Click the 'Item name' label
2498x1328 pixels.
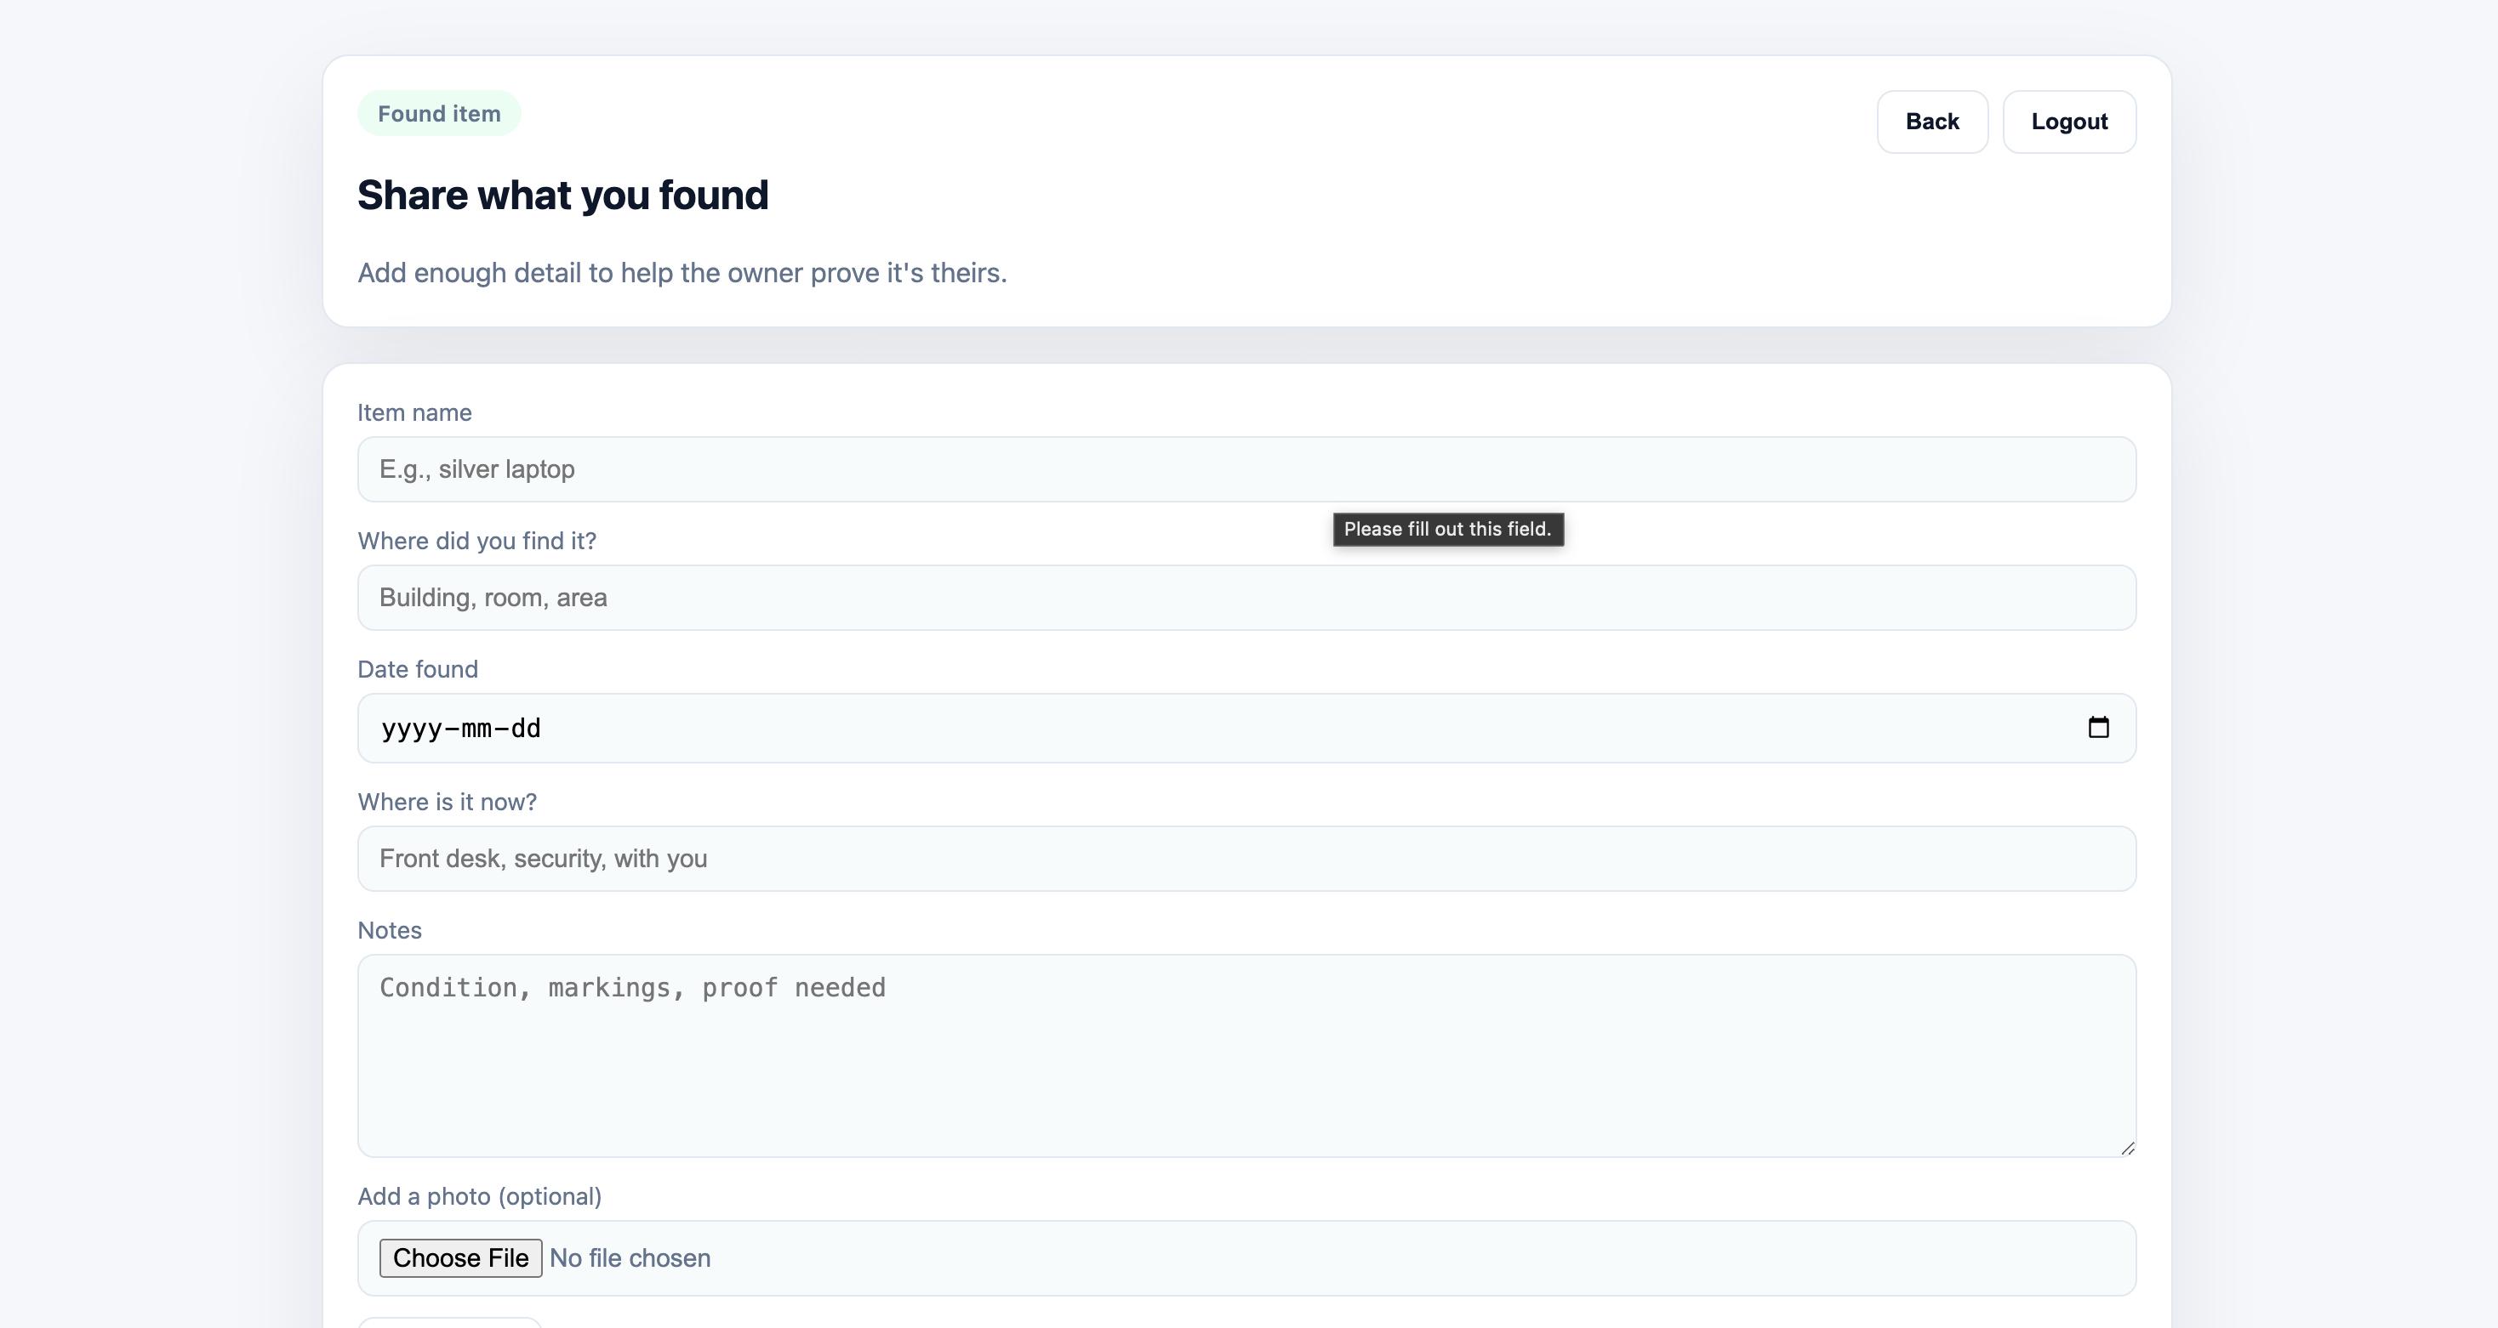tap(414, 413)
